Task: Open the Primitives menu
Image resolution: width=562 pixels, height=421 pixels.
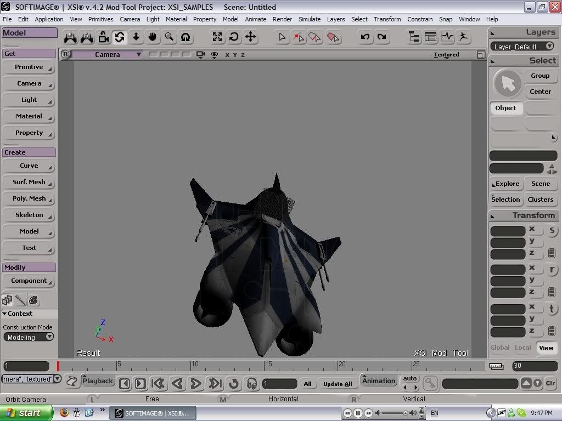Action: pyautogui.click(x=101, y=19)
